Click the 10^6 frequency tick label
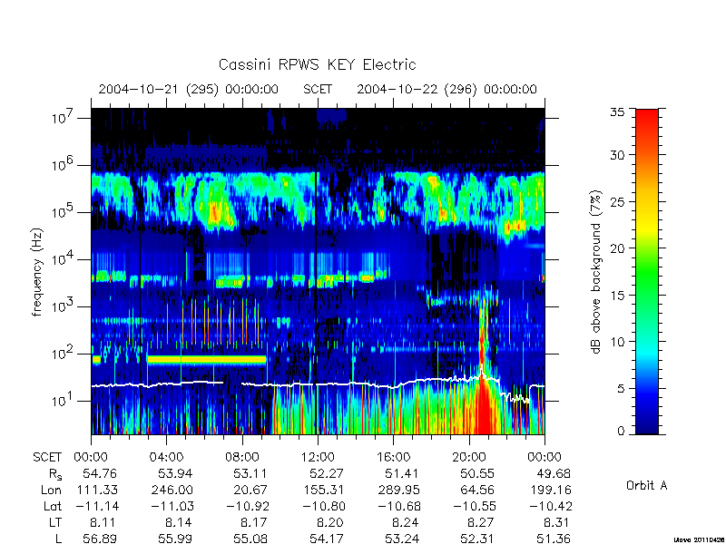The image size is (726, 544). tap(63, 165)
